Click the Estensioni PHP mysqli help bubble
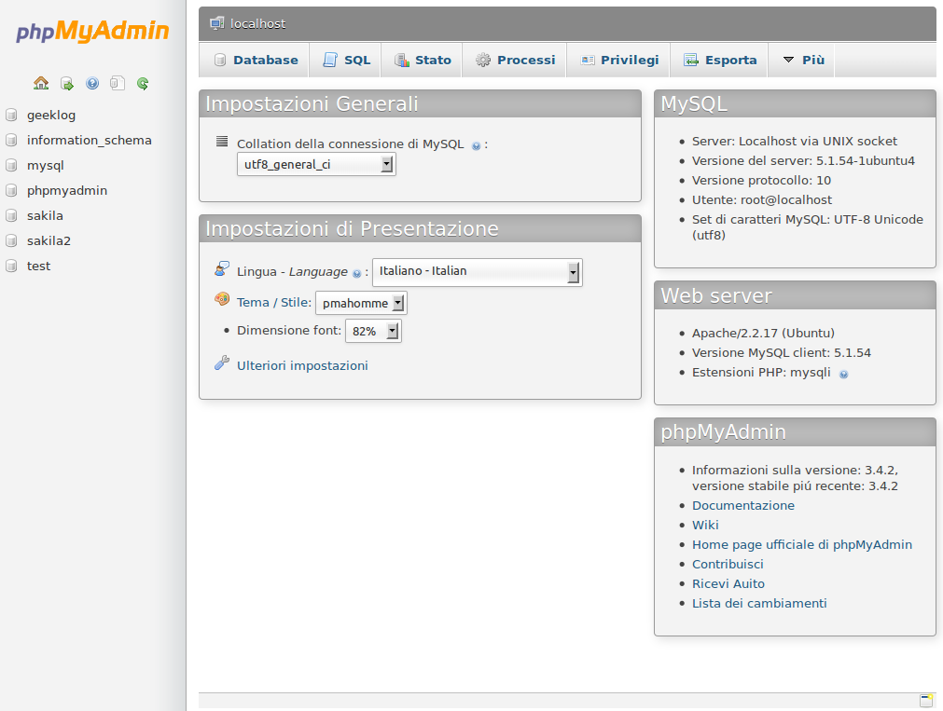 point(843,373)
